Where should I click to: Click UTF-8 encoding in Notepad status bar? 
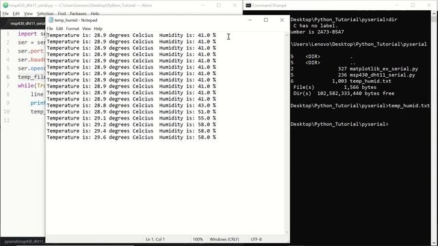click(x=256, y=239)
